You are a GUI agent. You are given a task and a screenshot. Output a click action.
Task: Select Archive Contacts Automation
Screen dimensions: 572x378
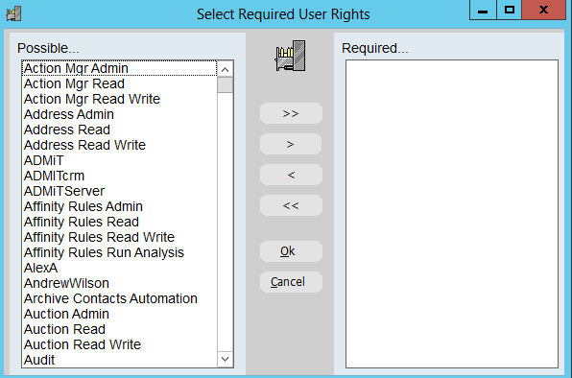point(120,298)
